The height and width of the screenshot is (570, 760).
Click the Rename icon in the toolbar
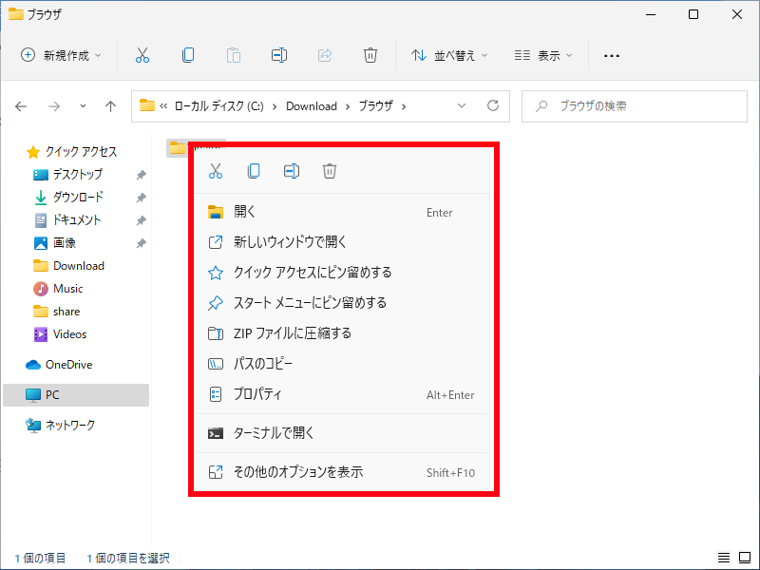pos(278,55)
